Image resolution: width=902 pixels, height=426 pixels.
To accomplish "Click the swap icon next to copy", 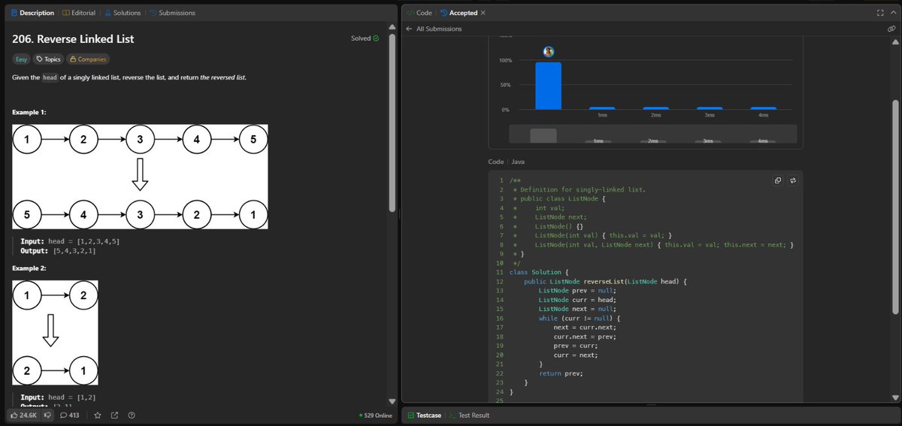I will [792, 180].
